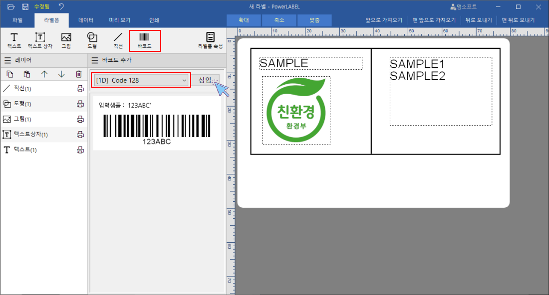
Task: Move layer up with the up arrow
Action: coord(44,74)
